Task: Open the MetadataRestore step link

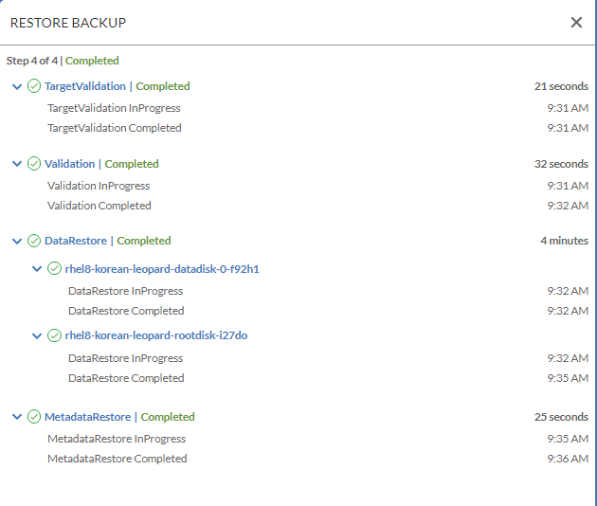Action: 87,417
